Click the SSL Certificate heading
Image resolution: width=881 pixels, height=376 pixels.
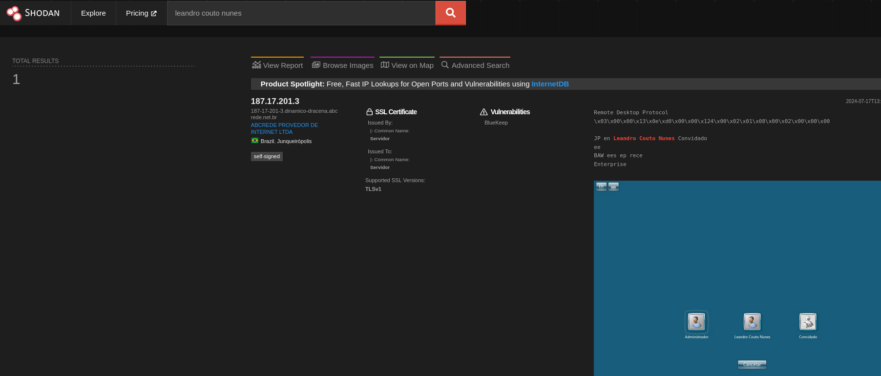[x=396, y=112]
